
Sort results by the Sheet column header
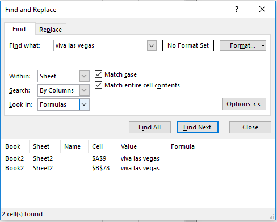(x=45, y=146)
